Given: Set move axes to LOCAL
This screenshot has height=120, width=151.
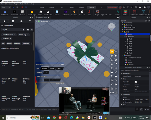Looking at the screenshot, I should tap(52, 68).
